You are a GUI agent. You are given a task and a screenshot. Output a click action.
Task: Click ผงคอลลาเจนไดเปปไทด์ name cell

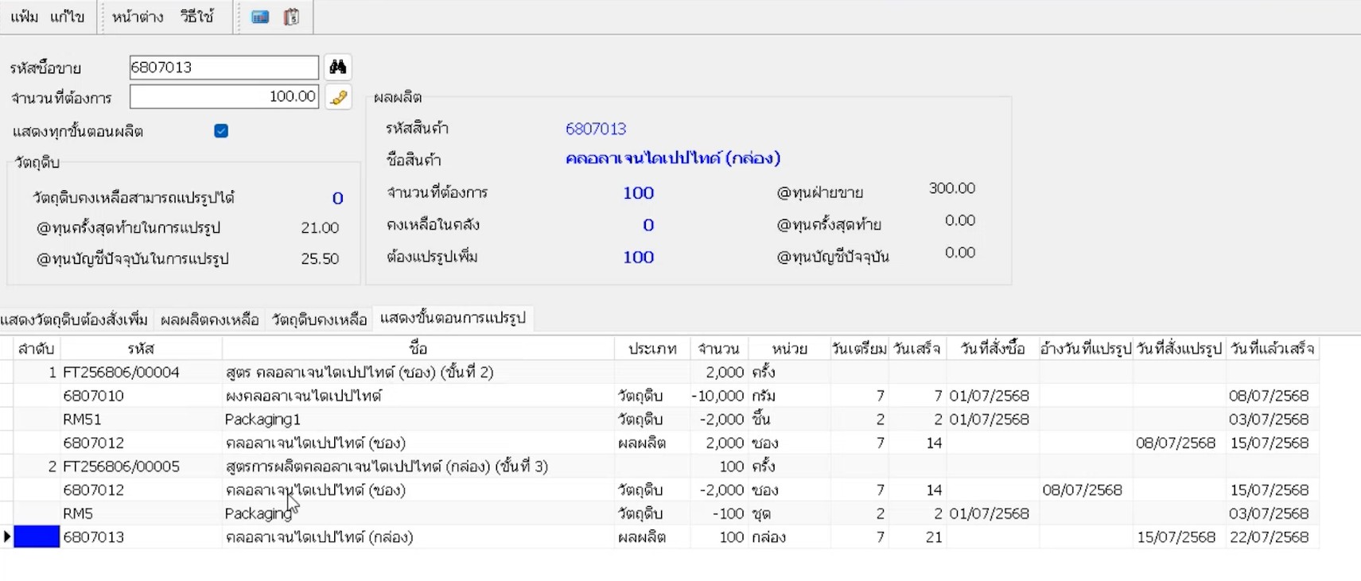418,396
